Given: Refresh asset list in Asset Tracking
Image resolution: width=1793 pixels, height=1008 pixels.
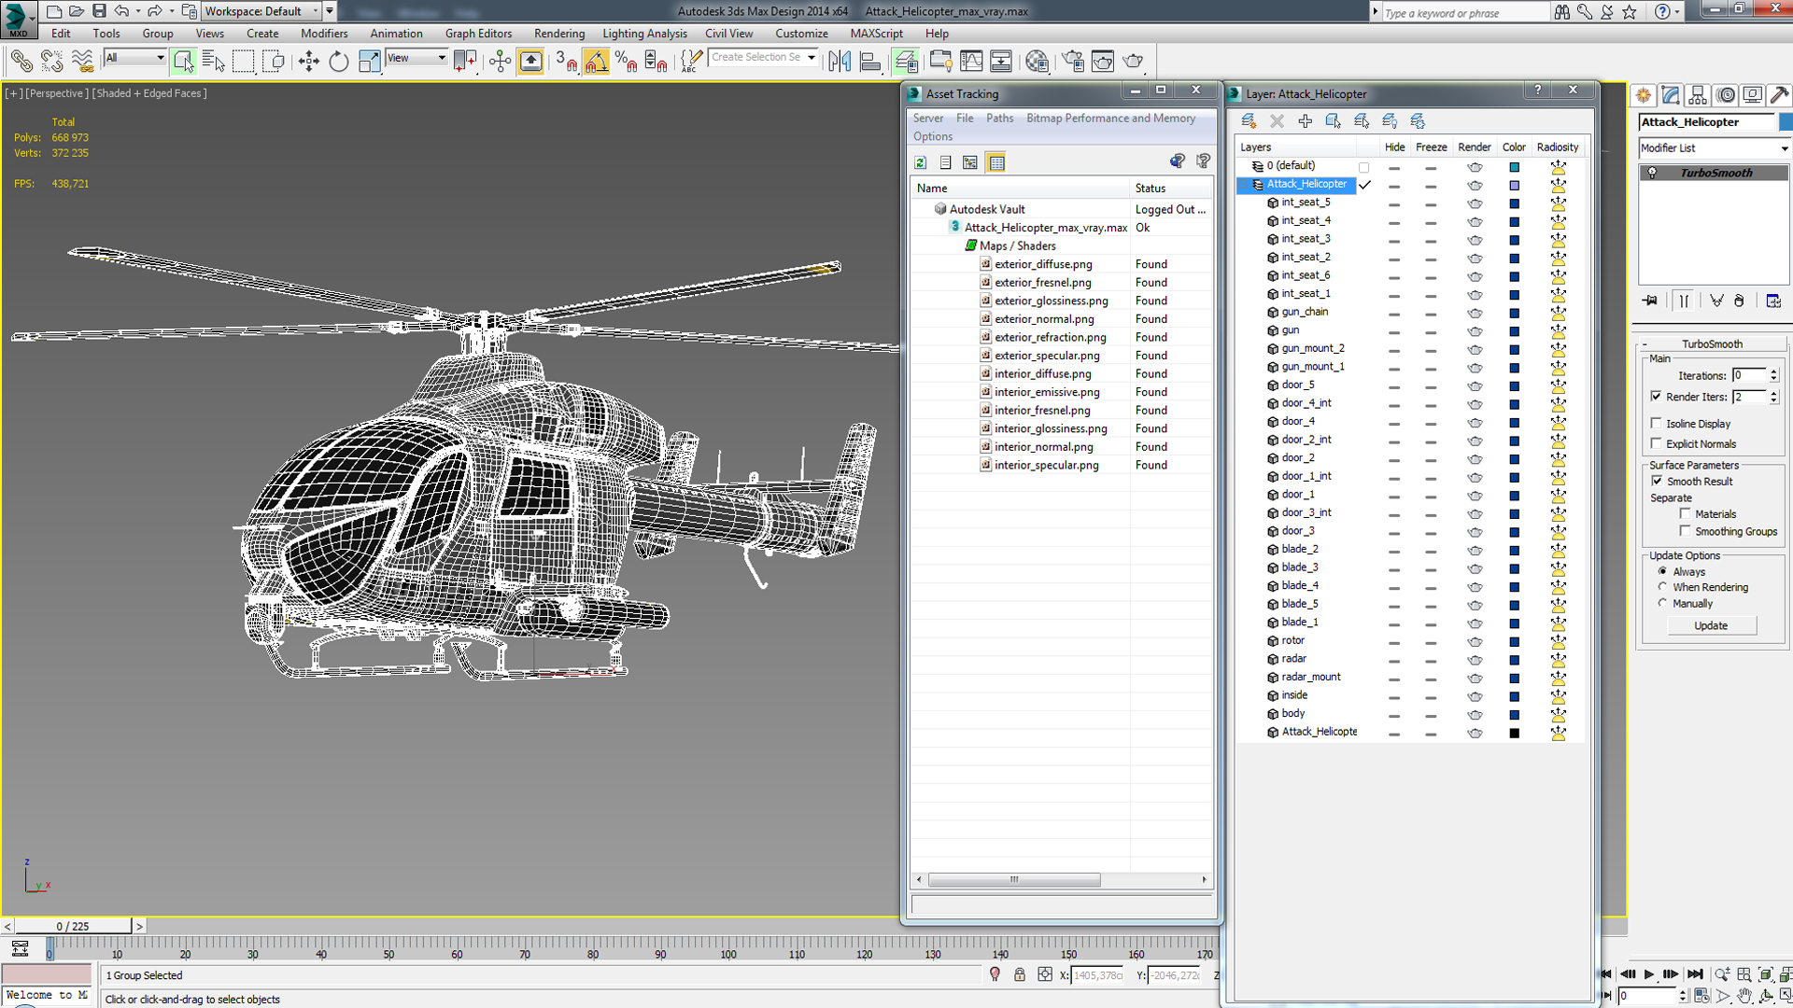Looking at the screenshot, I should [921, 162].
